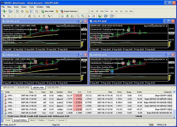Select the text label tool
The height and width of the screenshot is (127, 177).
click(44, 16)
